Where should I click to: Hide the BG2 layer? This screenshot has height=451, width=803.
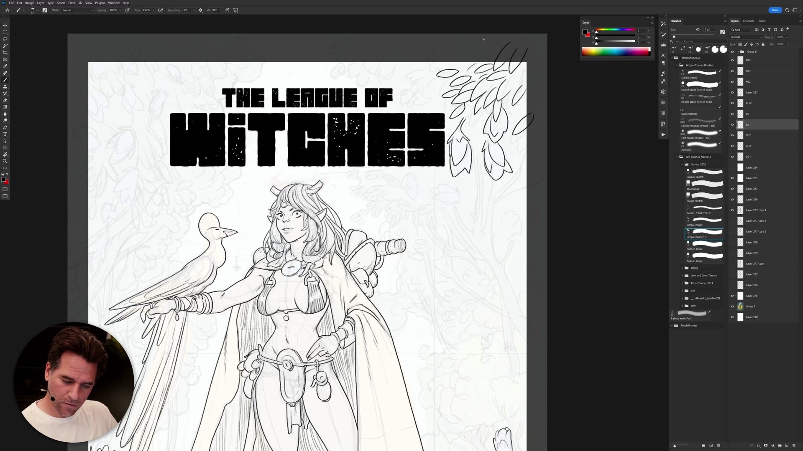pyautogui.click(x=732, y=135)
